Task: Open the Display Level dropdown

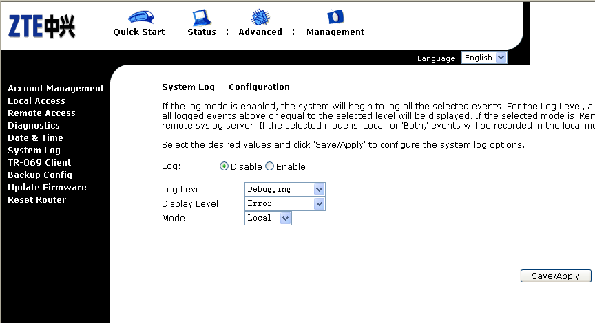Action: pyautogui.click(x=285, y=203)
